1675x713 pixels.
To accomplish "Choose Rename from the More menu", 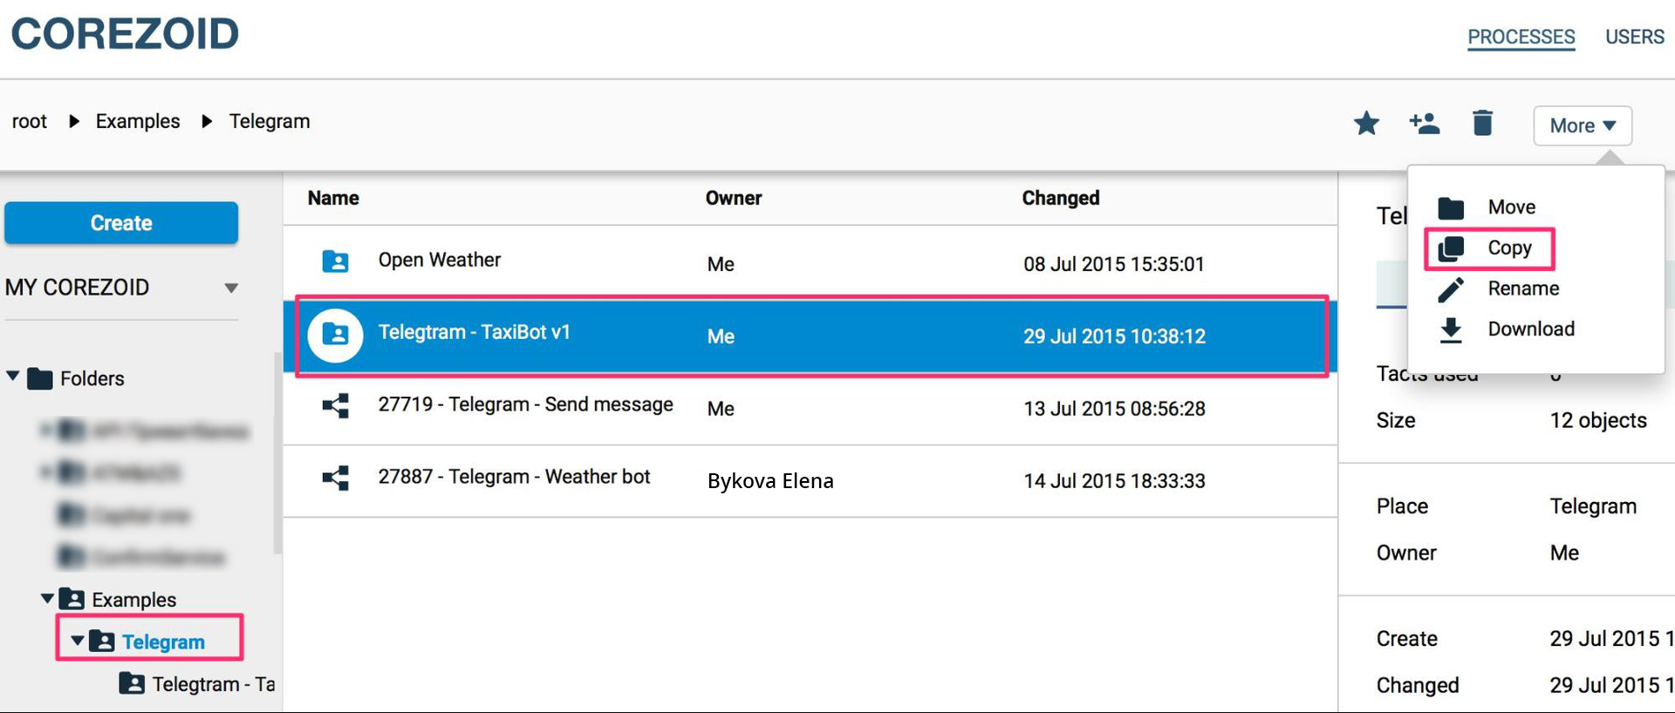I will (x=1522, y=289).
